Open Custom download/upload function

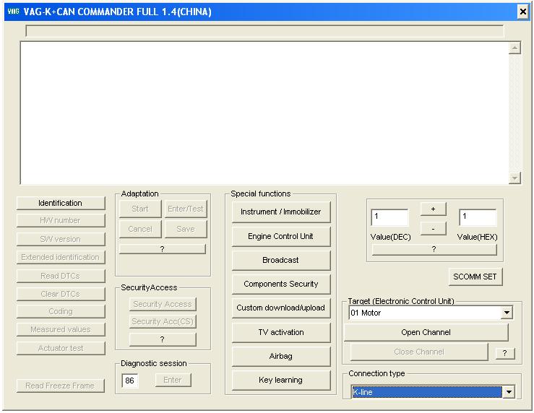[281, 308]
